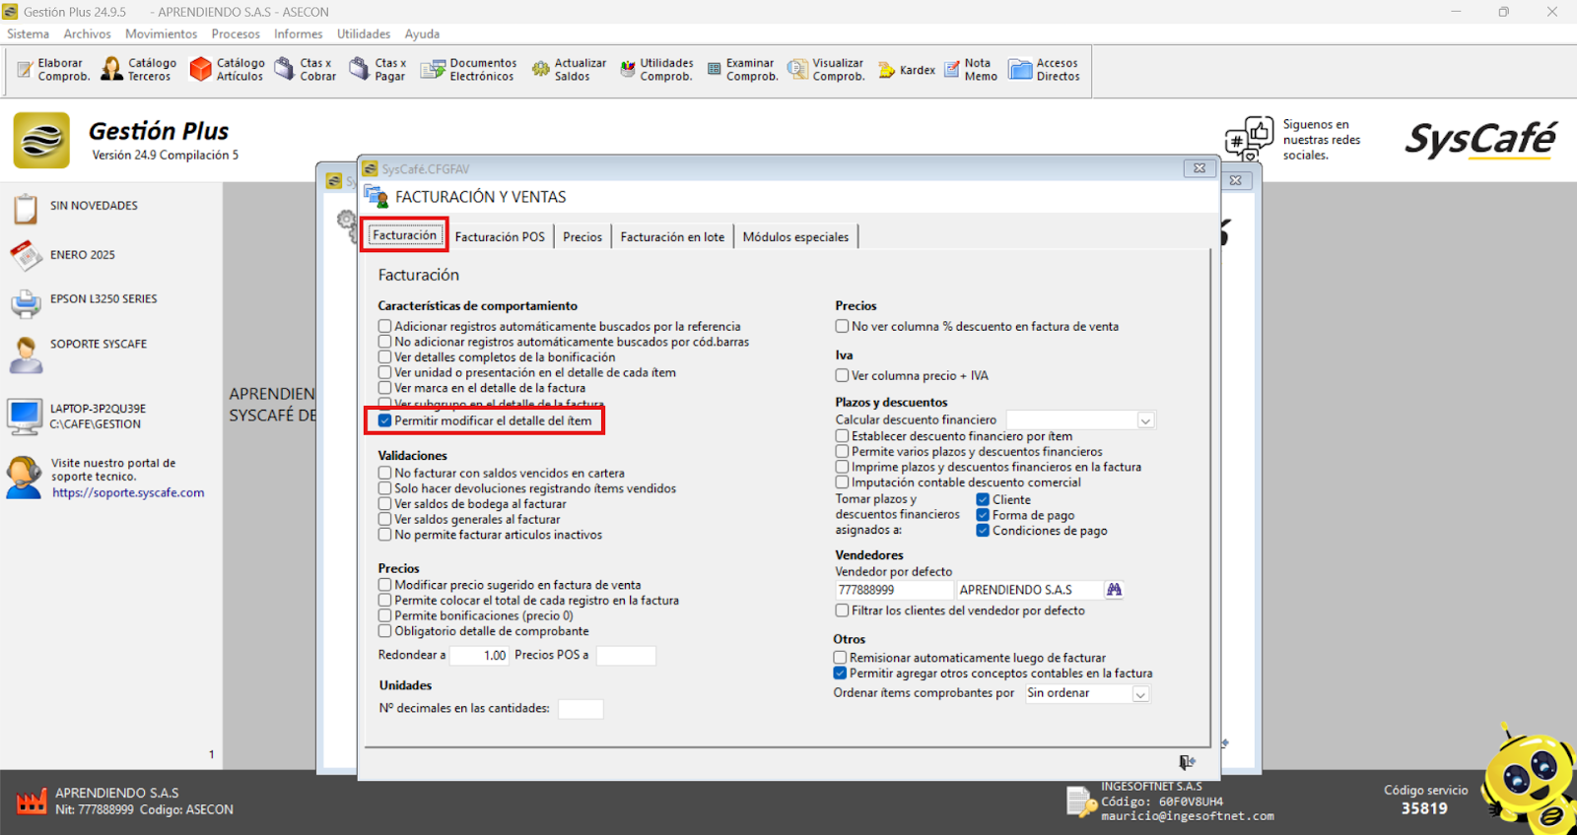This screenshot has height=835, width=1577.
Task: Open the Ordenar ítems comprobantes dropdown
Action: 1140,694
